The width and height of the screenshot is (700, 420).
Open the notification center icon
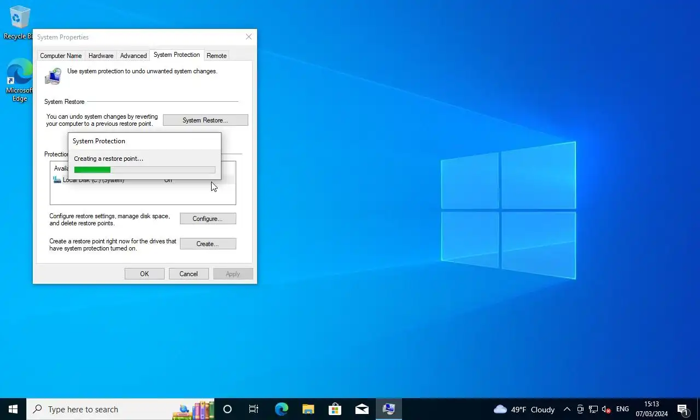pyautogui.click(x=682, y=409)
